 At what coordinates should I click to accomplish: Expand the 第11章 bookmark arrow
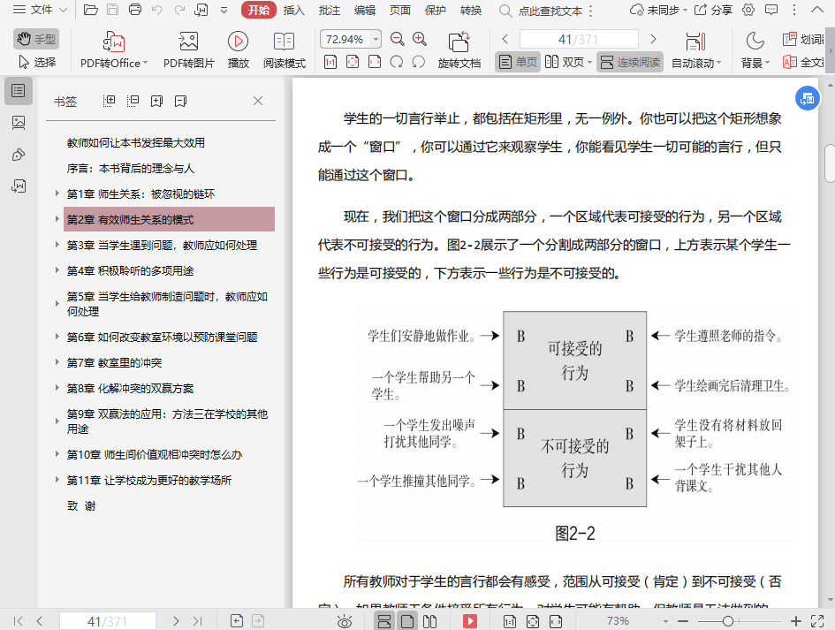(x=57, y=480)
